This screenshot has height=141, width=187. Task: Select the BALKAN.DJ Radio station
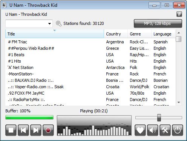pos(90,80)
